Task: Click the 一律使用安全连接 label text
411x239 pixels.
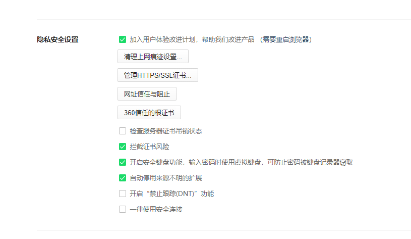Action: tap(156, 209)
